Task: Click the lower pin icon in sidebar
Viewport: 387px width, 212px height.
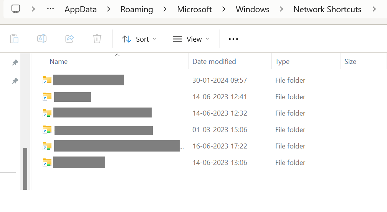Action: pyautogui.click(x=15, y=81)
